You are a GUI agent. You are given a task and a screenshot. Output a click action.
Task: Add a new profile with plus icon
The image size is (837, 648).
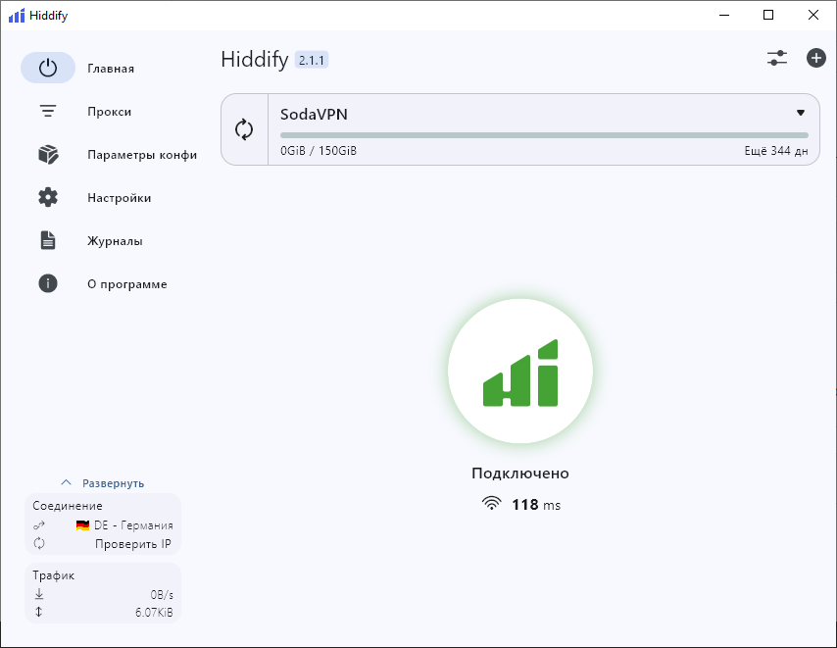816,58
